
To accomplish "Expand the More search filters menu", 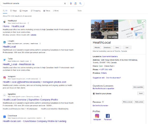I will pyautogui.click(x=56, y=11).
